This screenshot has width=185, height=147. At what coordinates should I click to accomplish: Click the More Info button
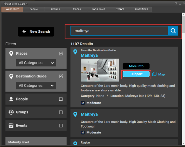[136, 66]
